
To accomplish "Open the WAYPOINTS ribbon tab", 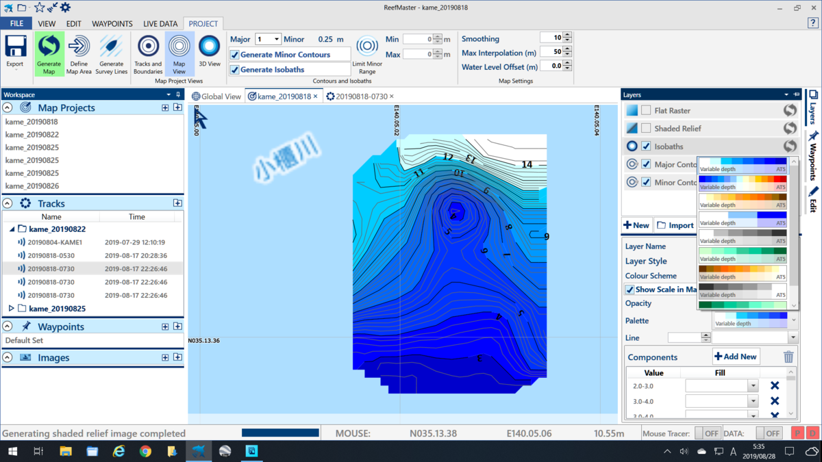I will pos(112,24).
